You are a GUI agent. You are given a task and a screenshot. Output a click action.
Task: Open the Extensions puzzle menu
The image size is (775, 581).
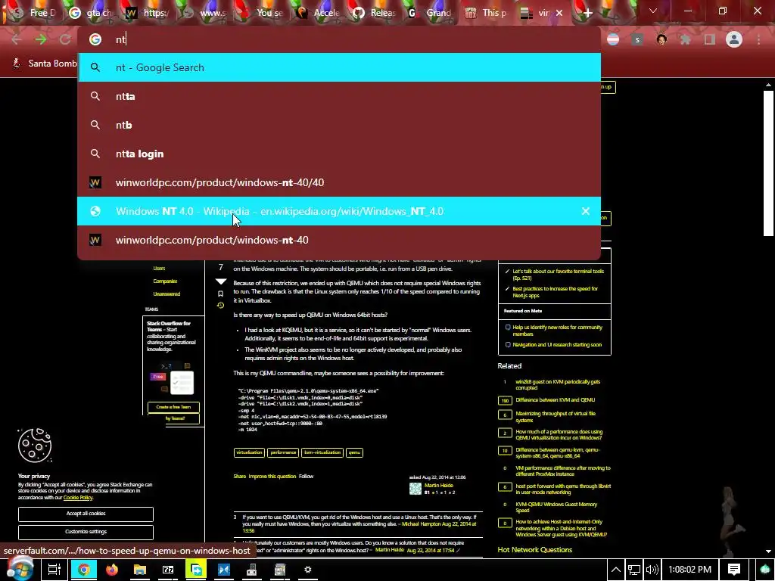coord(686,39)
